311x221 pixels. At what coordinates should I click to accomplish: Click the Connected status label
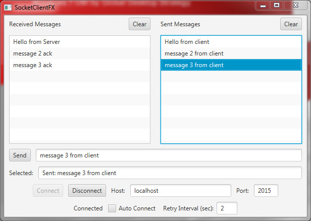point(88,208)
